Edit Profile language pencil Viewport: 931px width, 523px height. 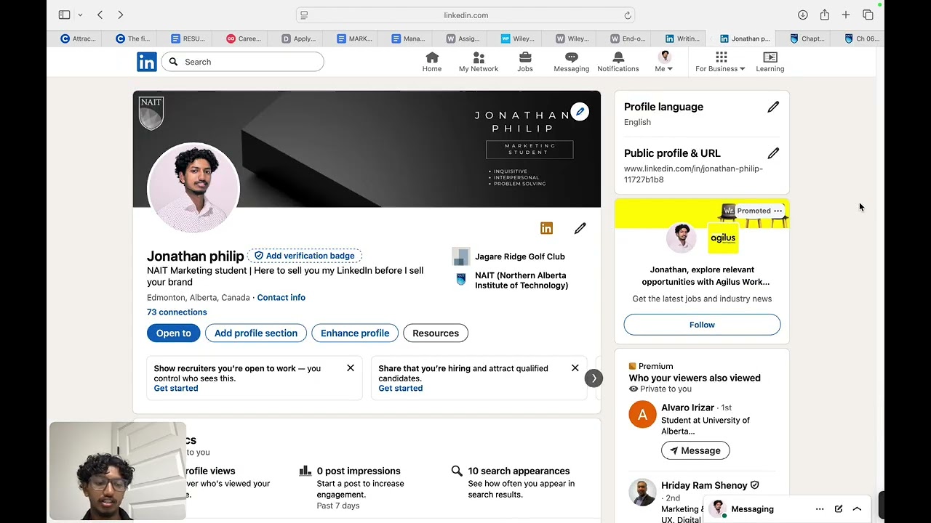point(773,107)
